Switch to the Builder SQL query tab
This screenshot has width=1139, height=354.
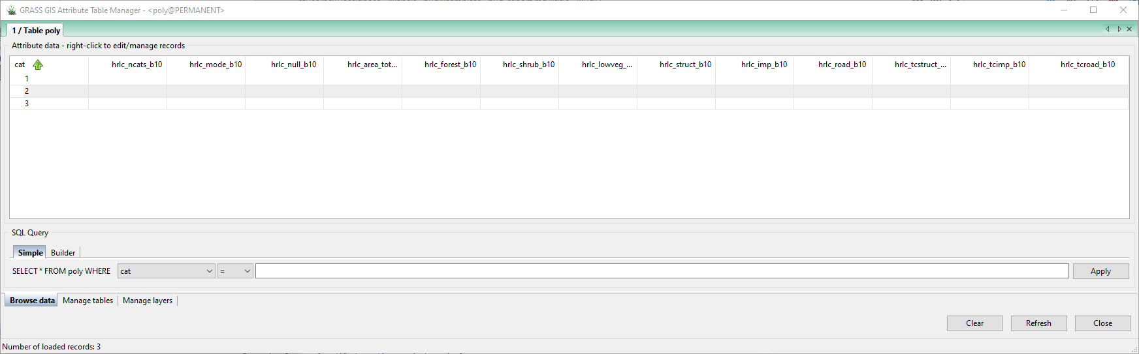click(x=63, y=253)
